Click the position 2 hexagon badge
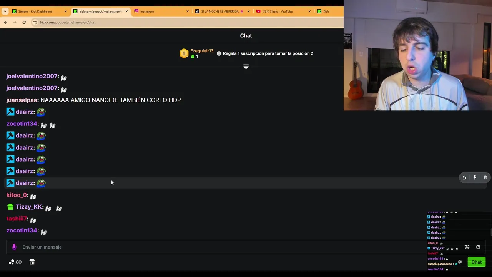Screen dimensions: 492x277 click(x=219, y=53)
